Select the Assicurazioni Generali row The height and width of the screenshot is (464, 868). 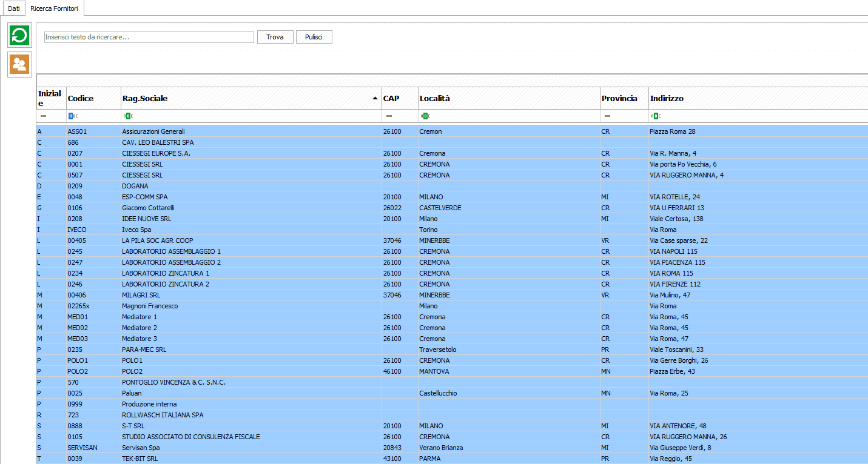452,131
